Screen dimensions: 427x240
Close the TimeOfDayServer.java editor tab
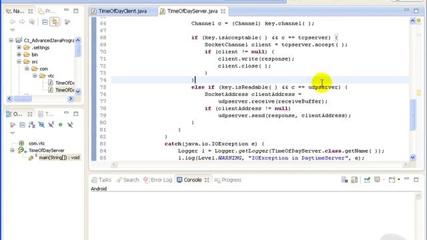point(223,11)
